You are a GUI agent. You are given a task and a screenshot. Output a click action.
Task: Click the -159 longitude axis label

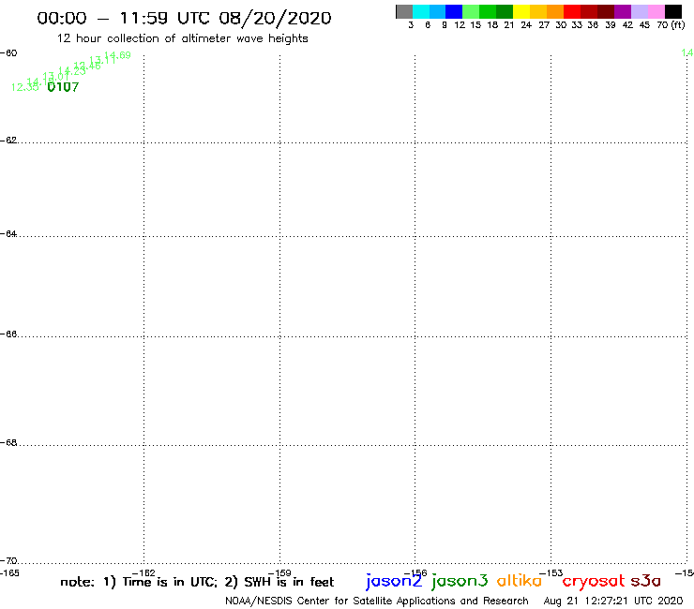point(279,573)
